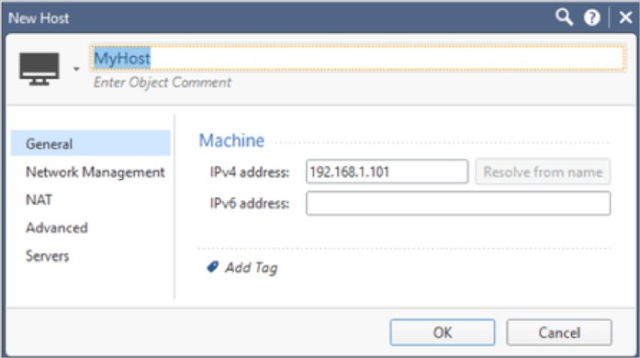Click the blue tag icon beside Add Tag
640x358 pixels.
[x=213, y=267]
